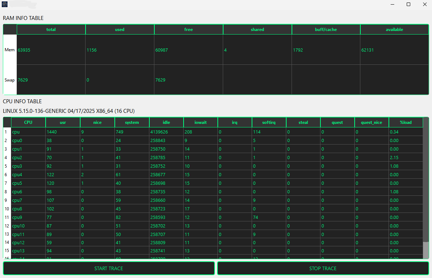Click the cpu5 row name cell

pyautogui.click(x=28, y=183)
